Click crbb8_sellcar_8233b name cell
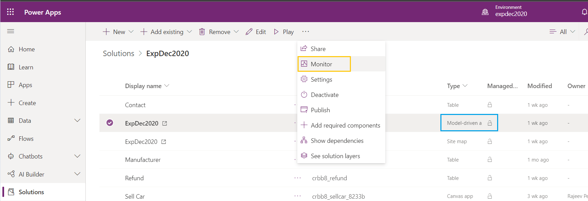Viewport: 588px width, 201px height. [338, 196]
